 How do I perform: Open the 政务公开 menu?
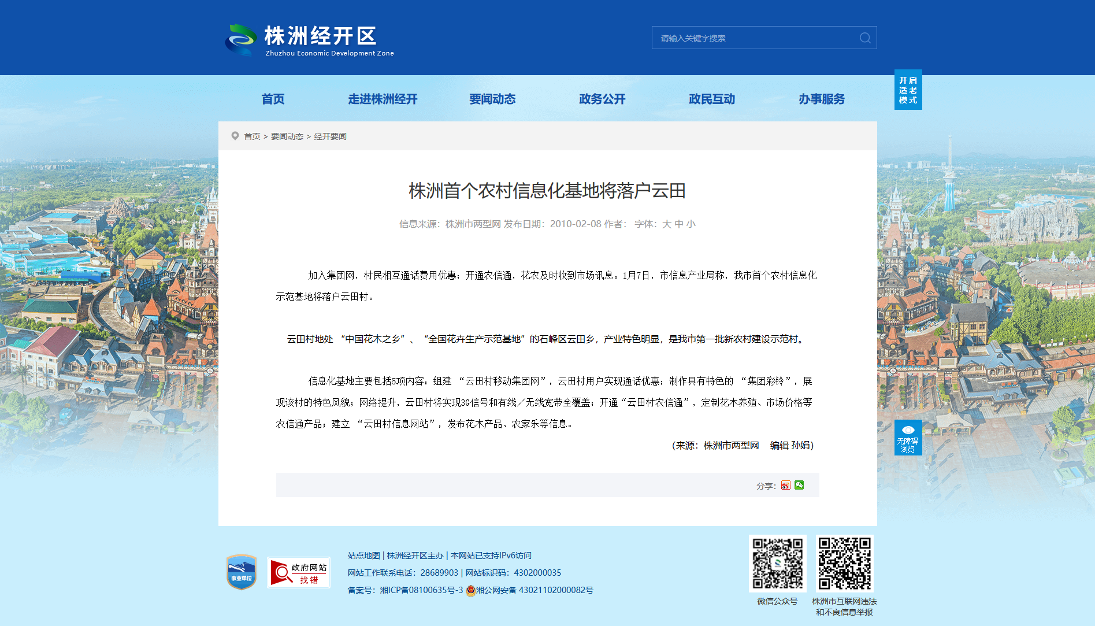point(602,99)
